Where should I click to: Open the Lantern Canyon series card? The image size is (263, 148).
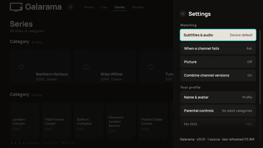[x=24, y=121]
